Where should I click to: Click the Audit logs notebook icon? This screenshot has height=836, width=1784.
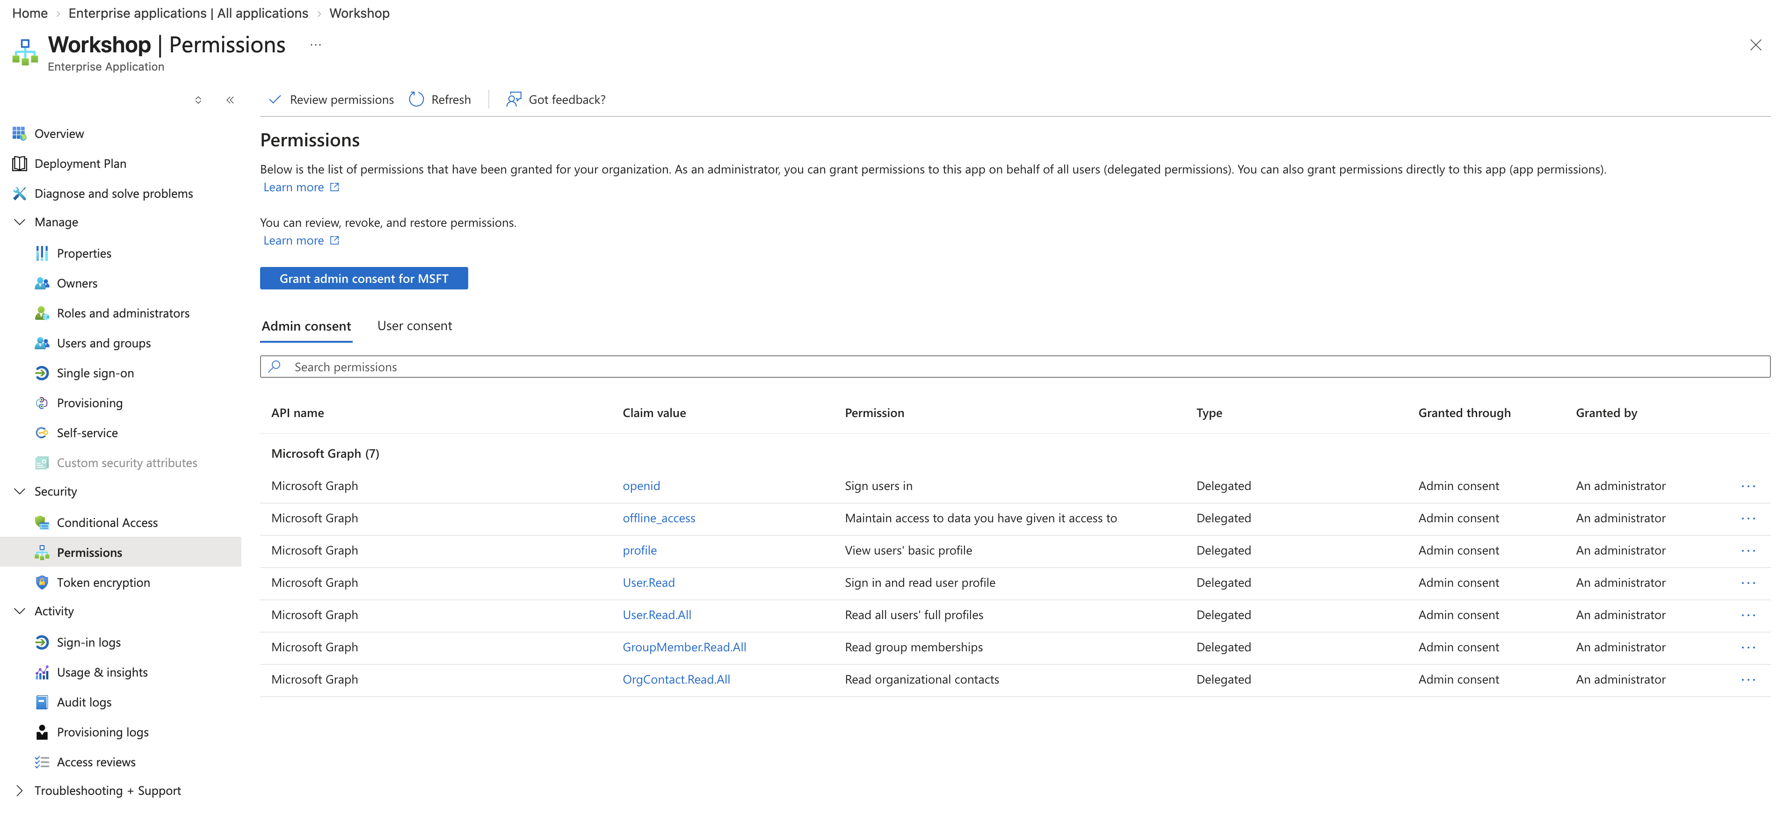click(42, 702)
